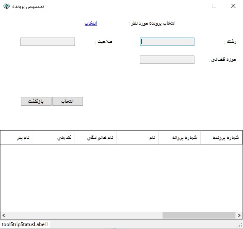243x229 pixels.
Task: Click the right scroll arrow of grid
Action: [239, 215]
